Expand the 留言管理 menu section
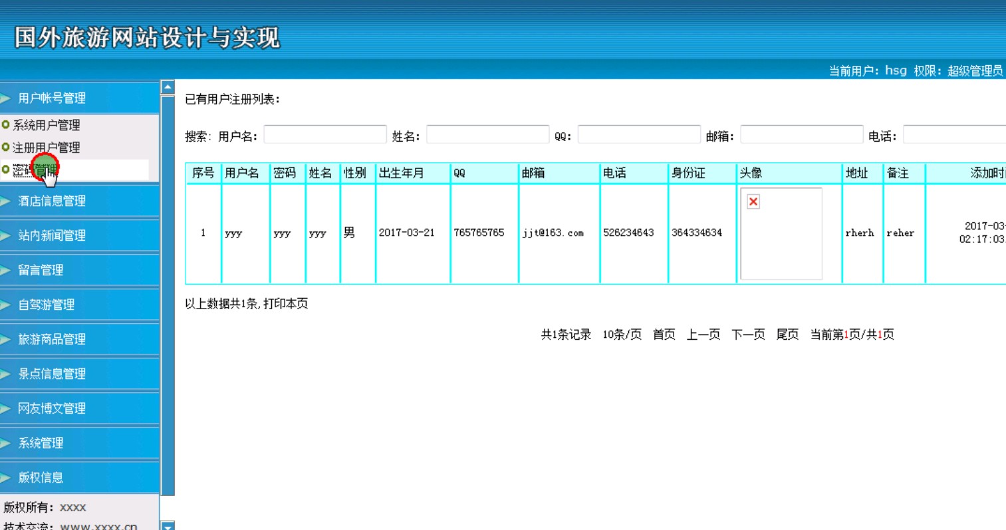The height and width of the screenshot is (530, 1006). pos(79,270)
